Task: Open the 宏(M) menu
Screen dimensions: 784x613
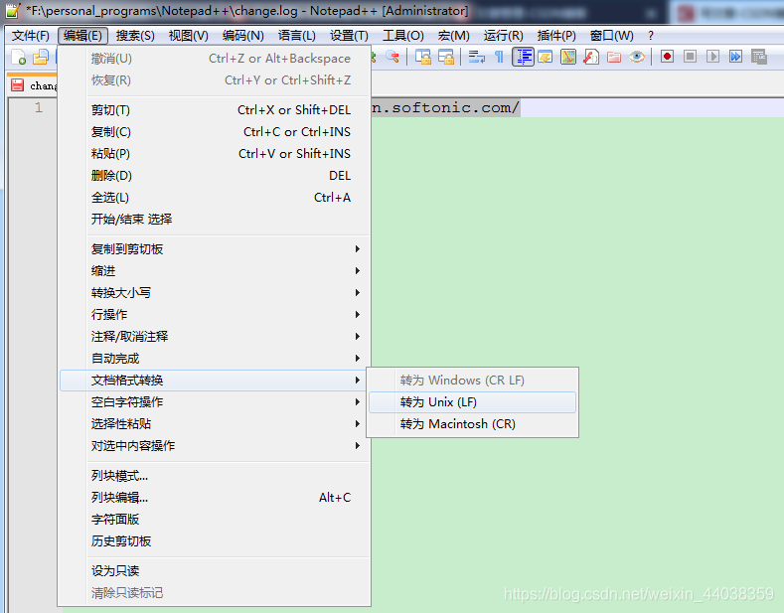Action: click(x=453, y=36)
